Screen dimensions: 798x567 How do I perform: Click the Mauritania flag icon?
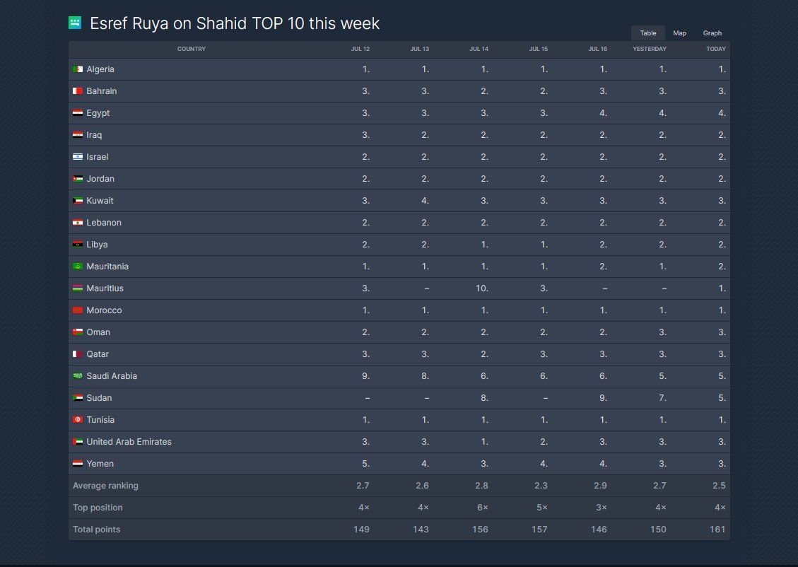click(78, 267)
